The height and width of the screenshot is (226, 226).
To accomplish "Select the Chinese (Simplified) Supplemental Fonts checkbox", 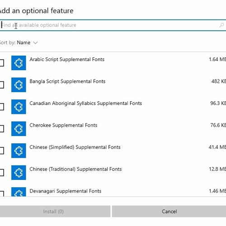I will click(x=1, y=151).
